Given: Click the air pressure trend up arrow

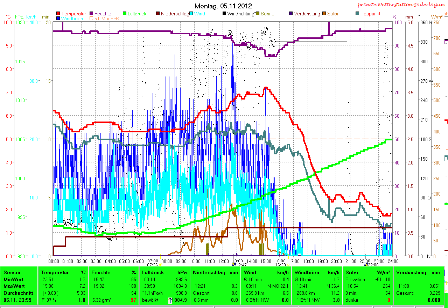Looking at the screenshot, I should (170, 300).
